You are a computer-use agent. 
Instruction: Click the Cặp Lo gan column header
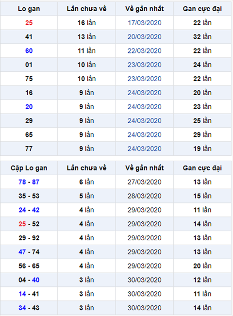29,168
